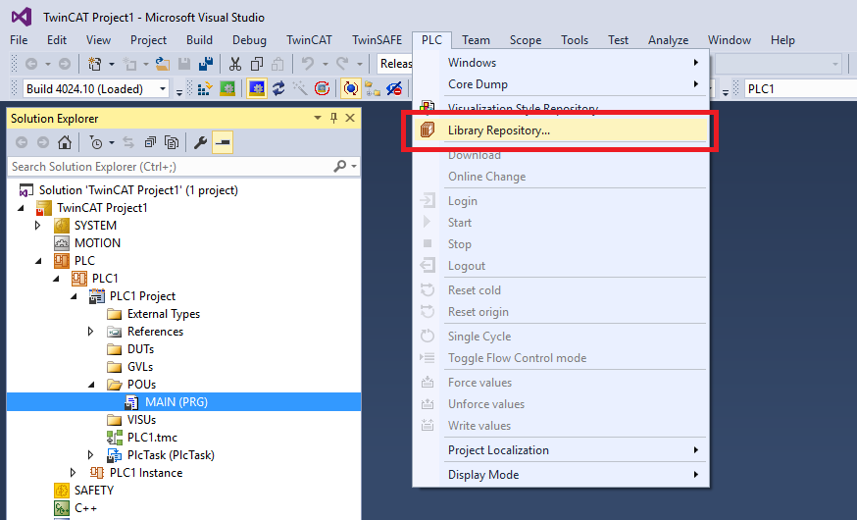Click the Open File folder icon
Viewport: 857px width, 520px height.
click(x=163, y=64)
